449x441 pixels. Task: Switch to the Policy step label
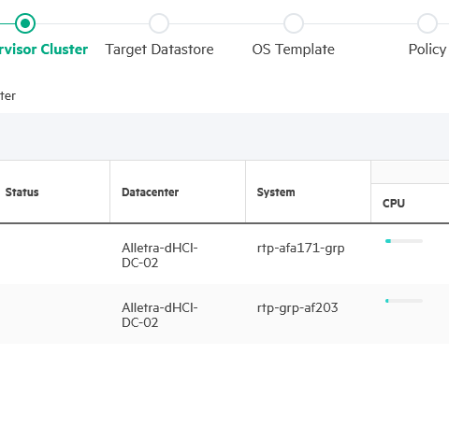(x=427, y=50)
